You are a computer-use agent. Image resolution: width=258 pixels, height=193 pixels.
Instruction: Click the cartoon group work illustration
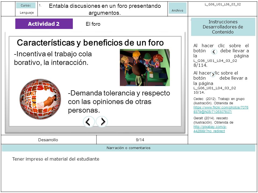(x=145, y=68)
